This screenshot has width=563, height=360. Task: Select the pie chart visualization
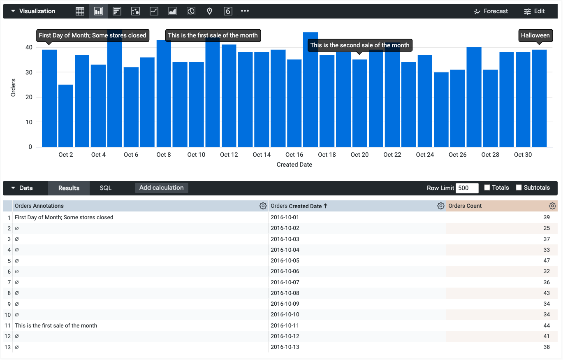pyautogui.click(x=191, y=12)
